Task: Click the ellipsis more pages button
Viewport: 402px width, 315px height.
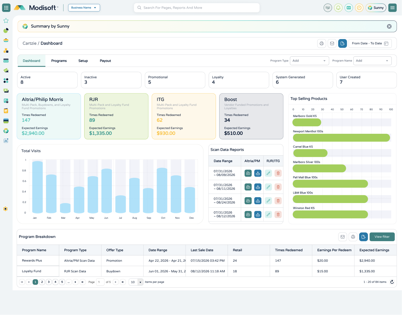Action: pyautogui.click(x=69, y=282)
